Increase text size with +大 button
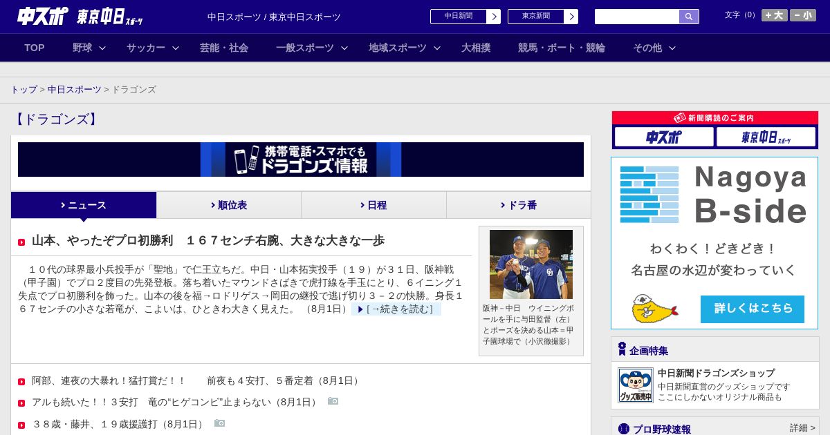 tap(775, 15)
